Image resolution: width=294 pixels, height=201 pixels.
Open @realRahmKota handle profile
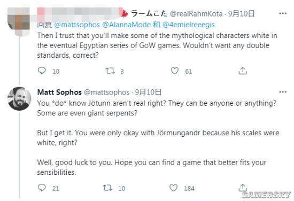[x=196, y=14]
